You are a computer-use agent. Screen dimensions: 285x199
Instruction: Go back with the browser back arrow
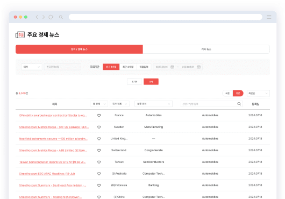point(37,17)
